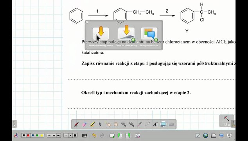Click the stylus palette toggle icon
The width and height of the screenshot is (248, 141).
[16, 136]
